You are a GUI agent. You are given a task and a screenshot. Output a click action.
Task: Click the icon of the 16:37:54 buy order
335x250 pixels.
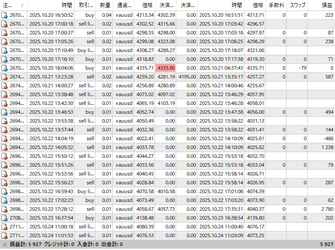4,218
